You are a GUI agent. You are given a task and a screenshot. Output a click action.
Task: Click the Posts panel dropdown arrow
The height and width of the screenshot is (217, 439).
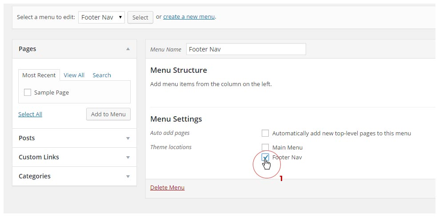click(128, 138)
